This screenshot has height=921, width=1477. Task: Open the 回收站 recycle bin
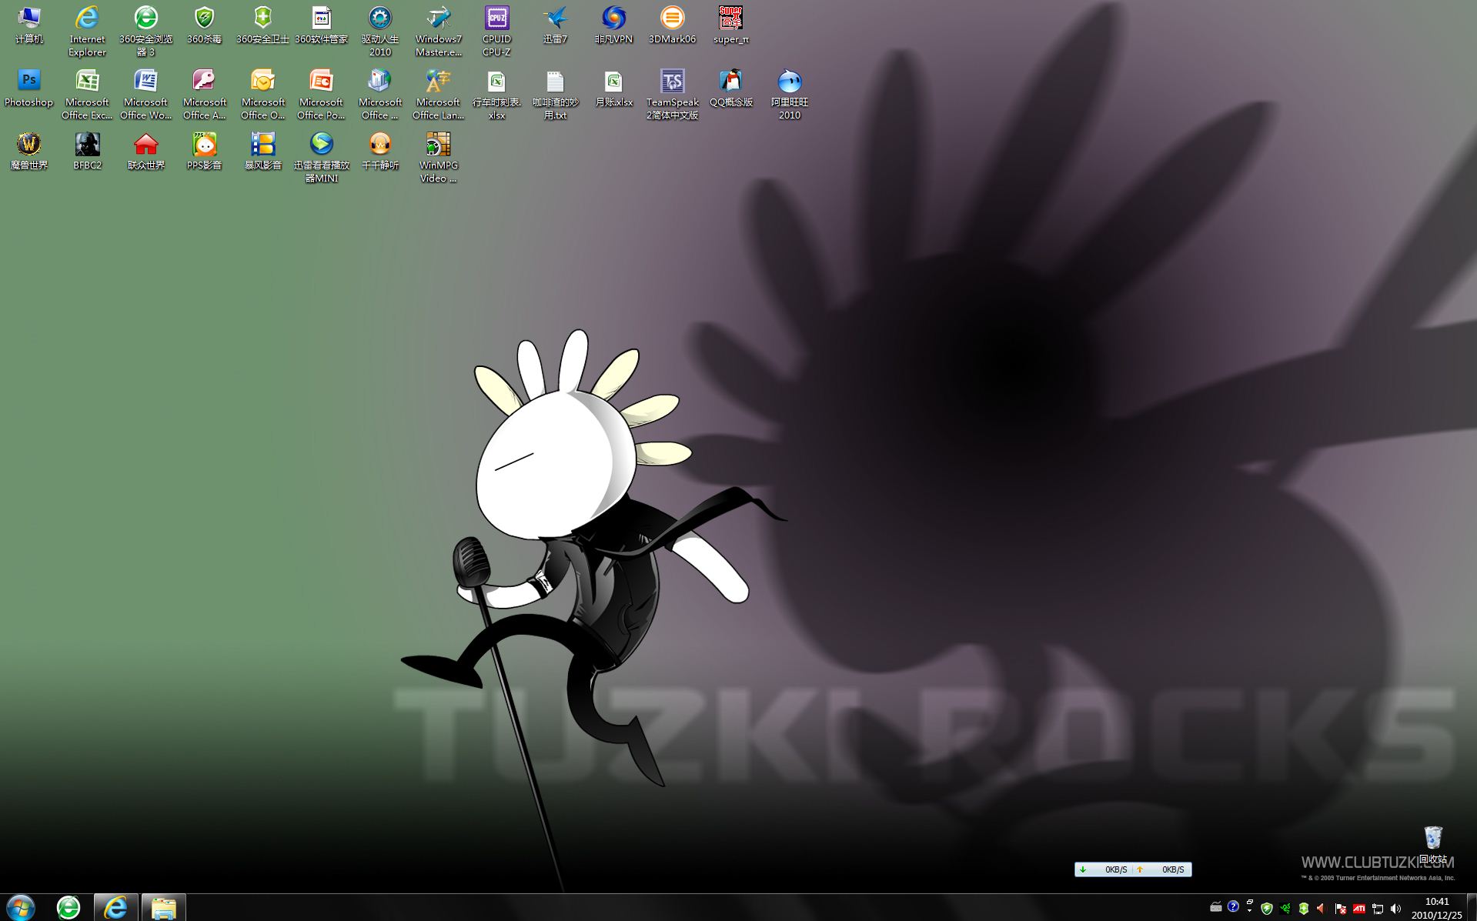click(1432, 846)
